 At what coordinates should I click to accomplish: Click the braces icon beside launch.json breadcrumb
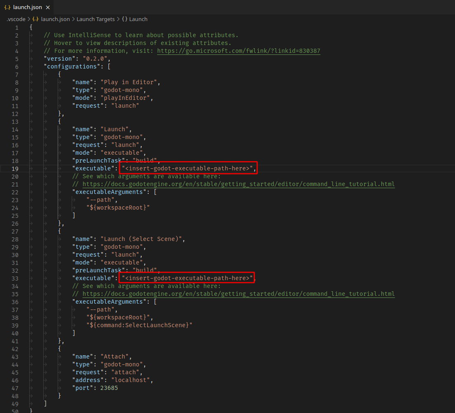pos(35,19)
